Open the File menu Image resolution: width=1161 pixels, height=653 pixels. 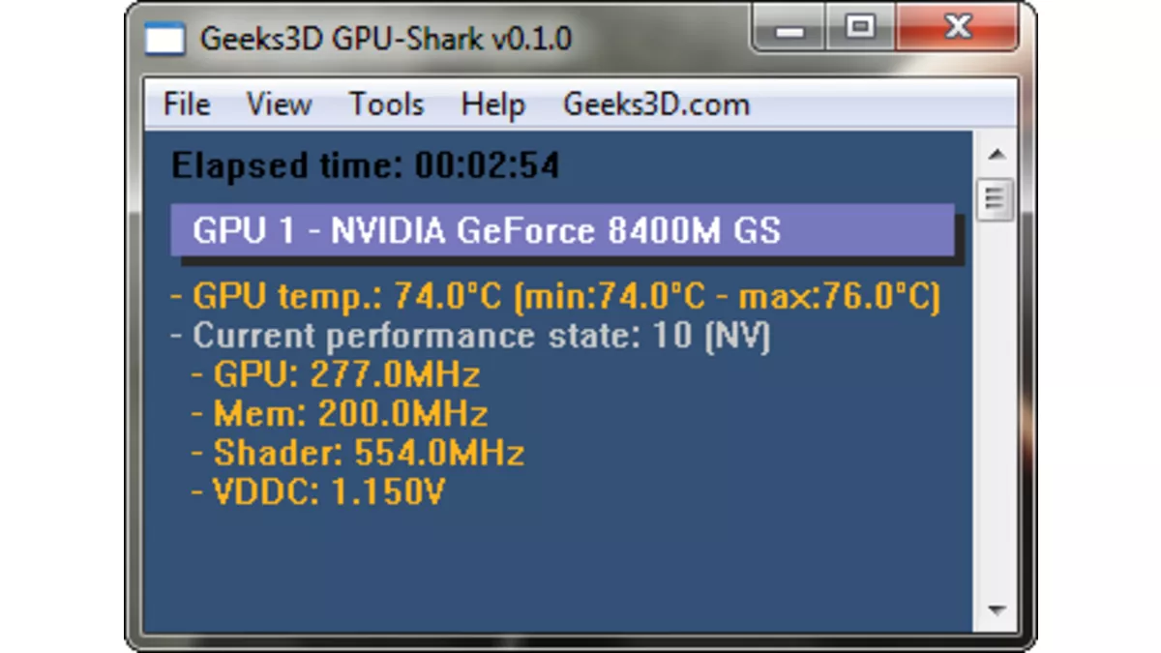pos(187,104)
